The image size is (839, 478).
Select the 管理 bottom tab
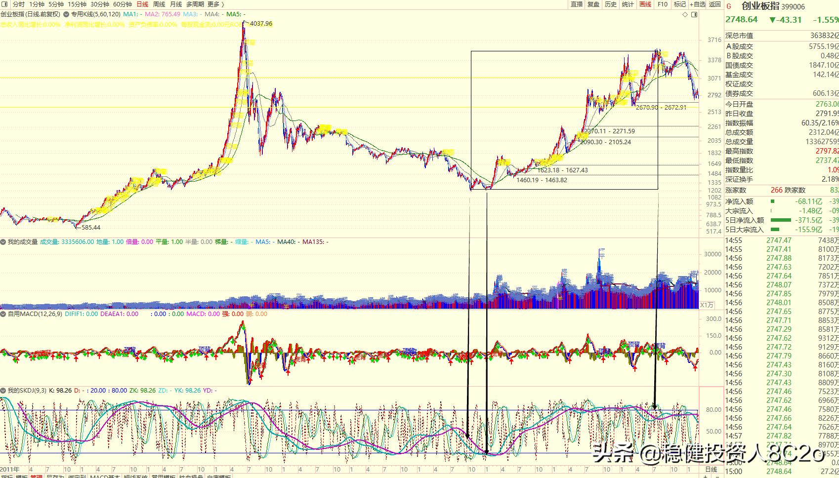click(x=37, y=476)
